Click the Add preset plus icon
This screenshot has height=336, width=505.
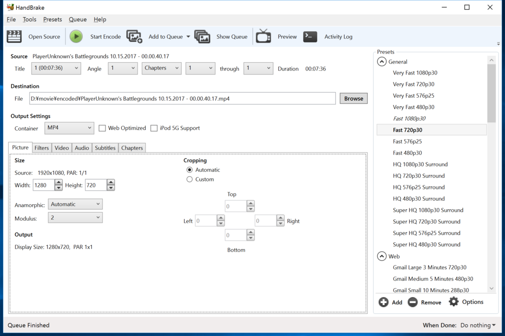tap(383, 302)
